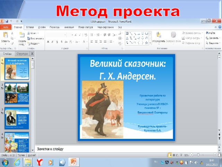Click the Select (Выделить) button
This screenshot has width=222, height=167.
213,43
